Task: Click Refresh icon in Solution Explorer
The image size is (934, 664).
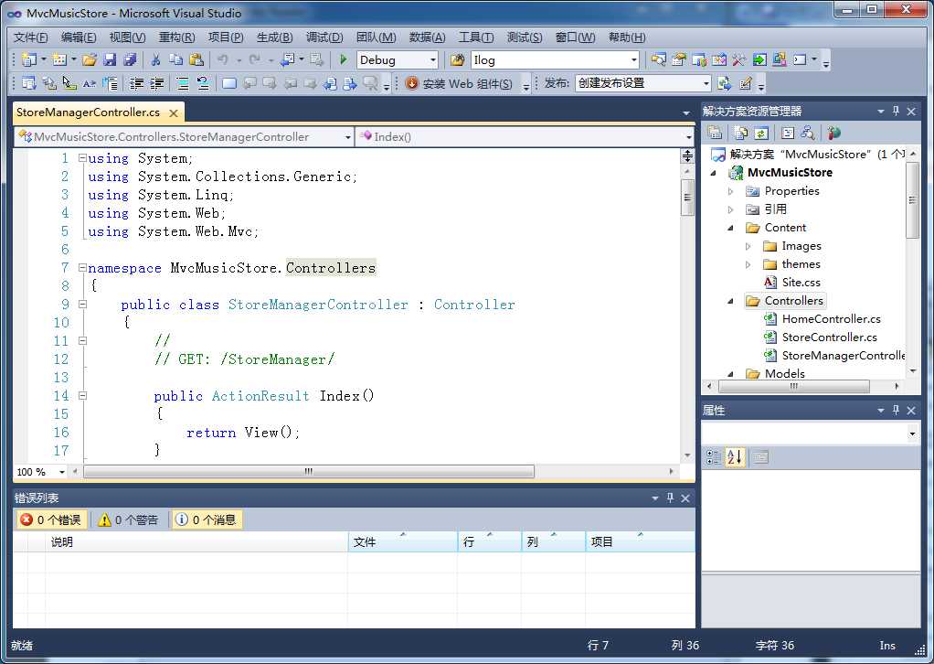Action: pos(761,133)
